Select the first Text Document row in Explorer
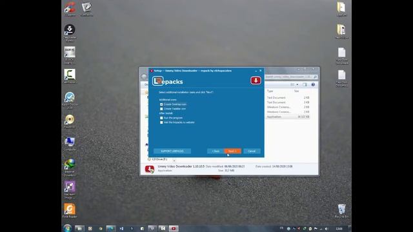 (288, 97)
